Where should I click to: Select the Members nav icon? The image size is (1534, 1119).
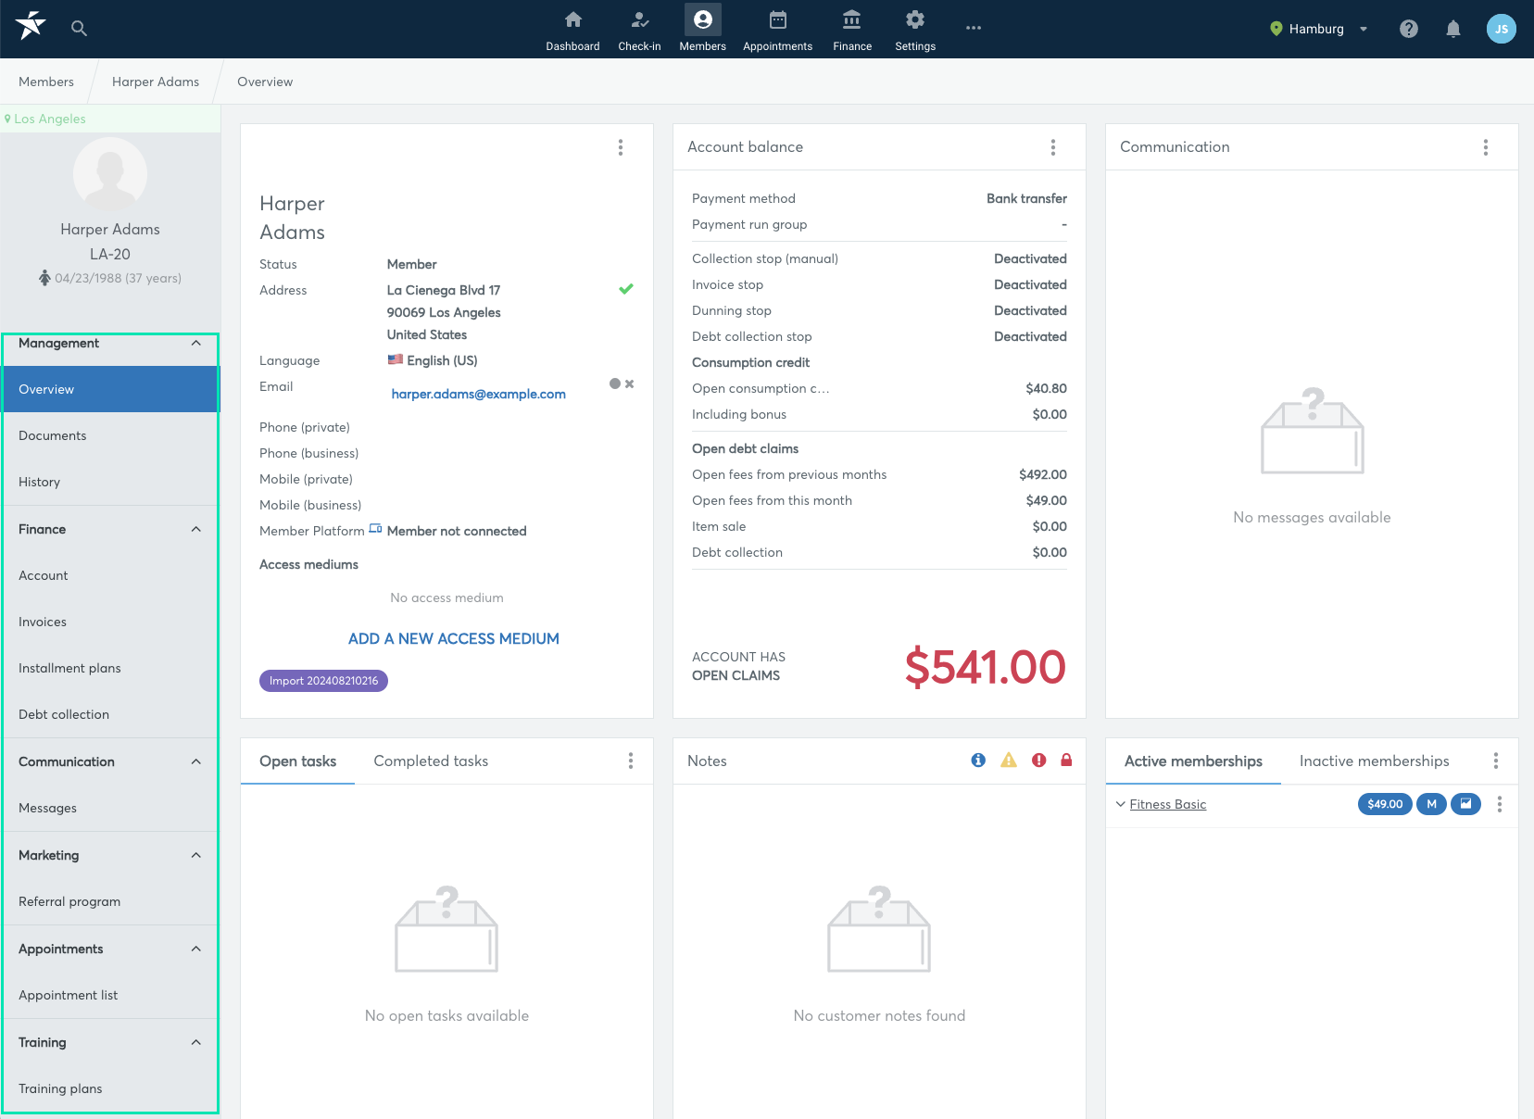(x=702, y=19)
